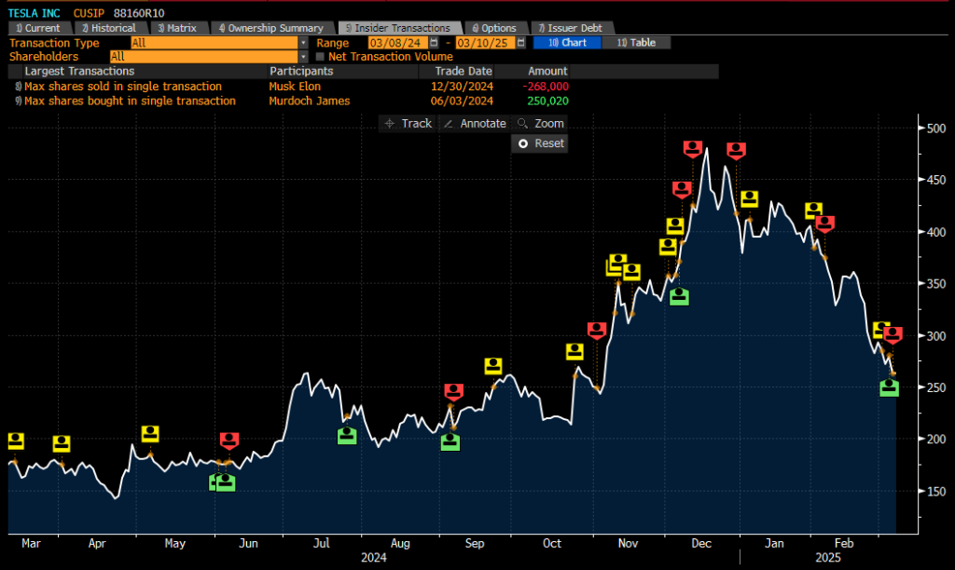Select the red sell marker at end of December 2024
Screen dimensions: 955x570
(737, 150)
